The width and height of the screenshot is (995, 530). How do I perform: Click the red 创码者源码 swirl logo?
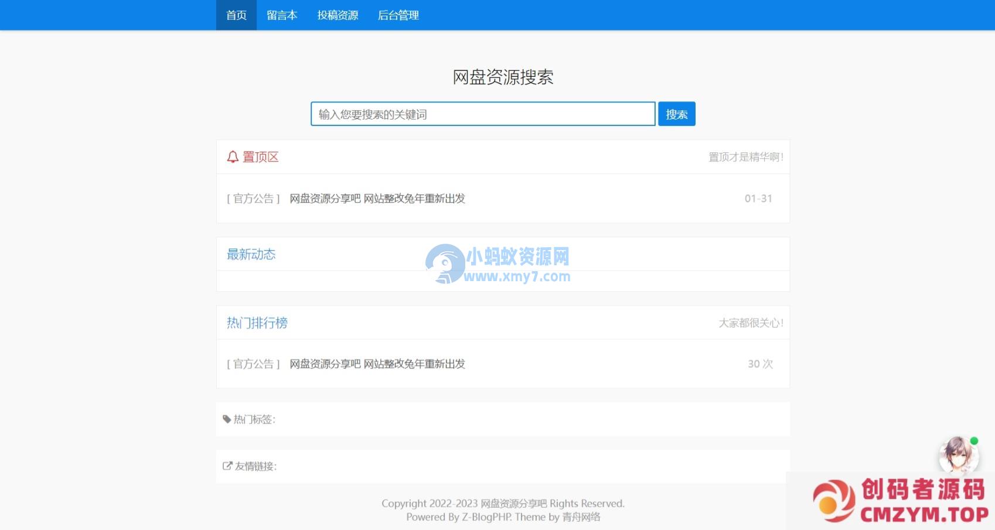[x=833, y=501]
